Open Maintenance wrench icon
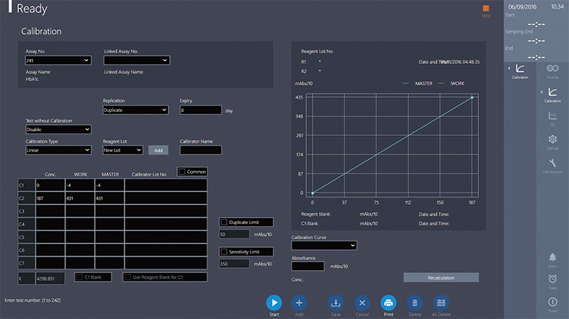Image resolution: width=569 pixels, height=319 pixels. coord(552,162)
